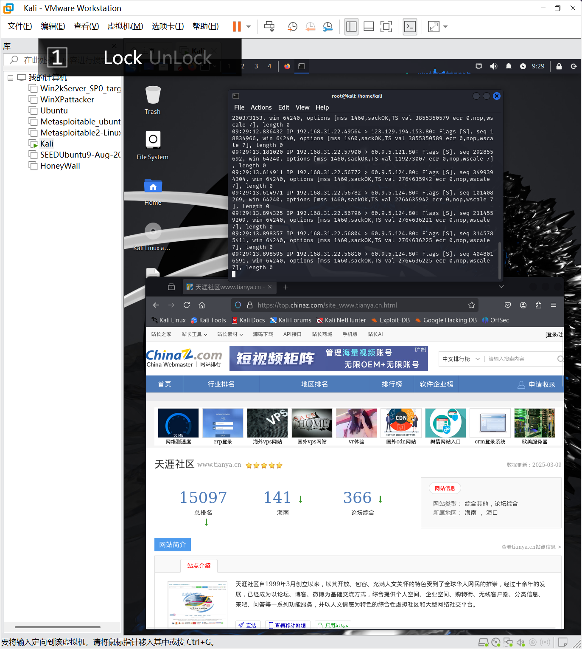Go back in Firefox history
The width and height of the screenshot is (582, 649).
coord(156,305)
